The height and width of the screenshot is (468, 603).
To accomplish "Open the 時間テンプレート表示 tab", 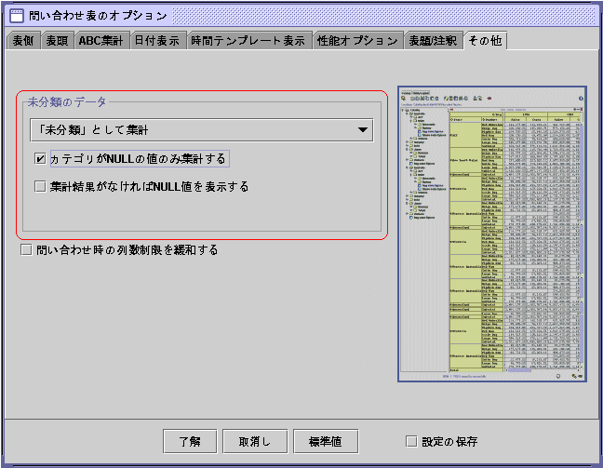I will click(248, 41).
